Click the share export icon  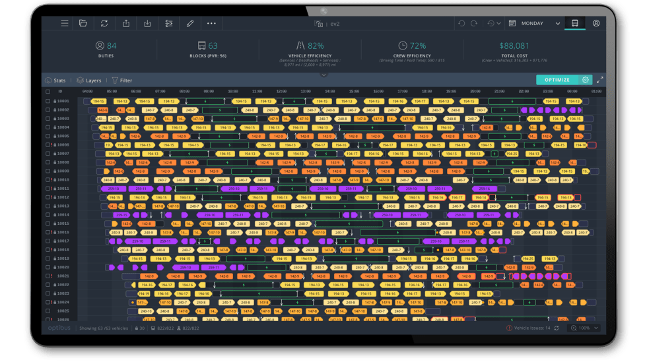coord(125,23)
